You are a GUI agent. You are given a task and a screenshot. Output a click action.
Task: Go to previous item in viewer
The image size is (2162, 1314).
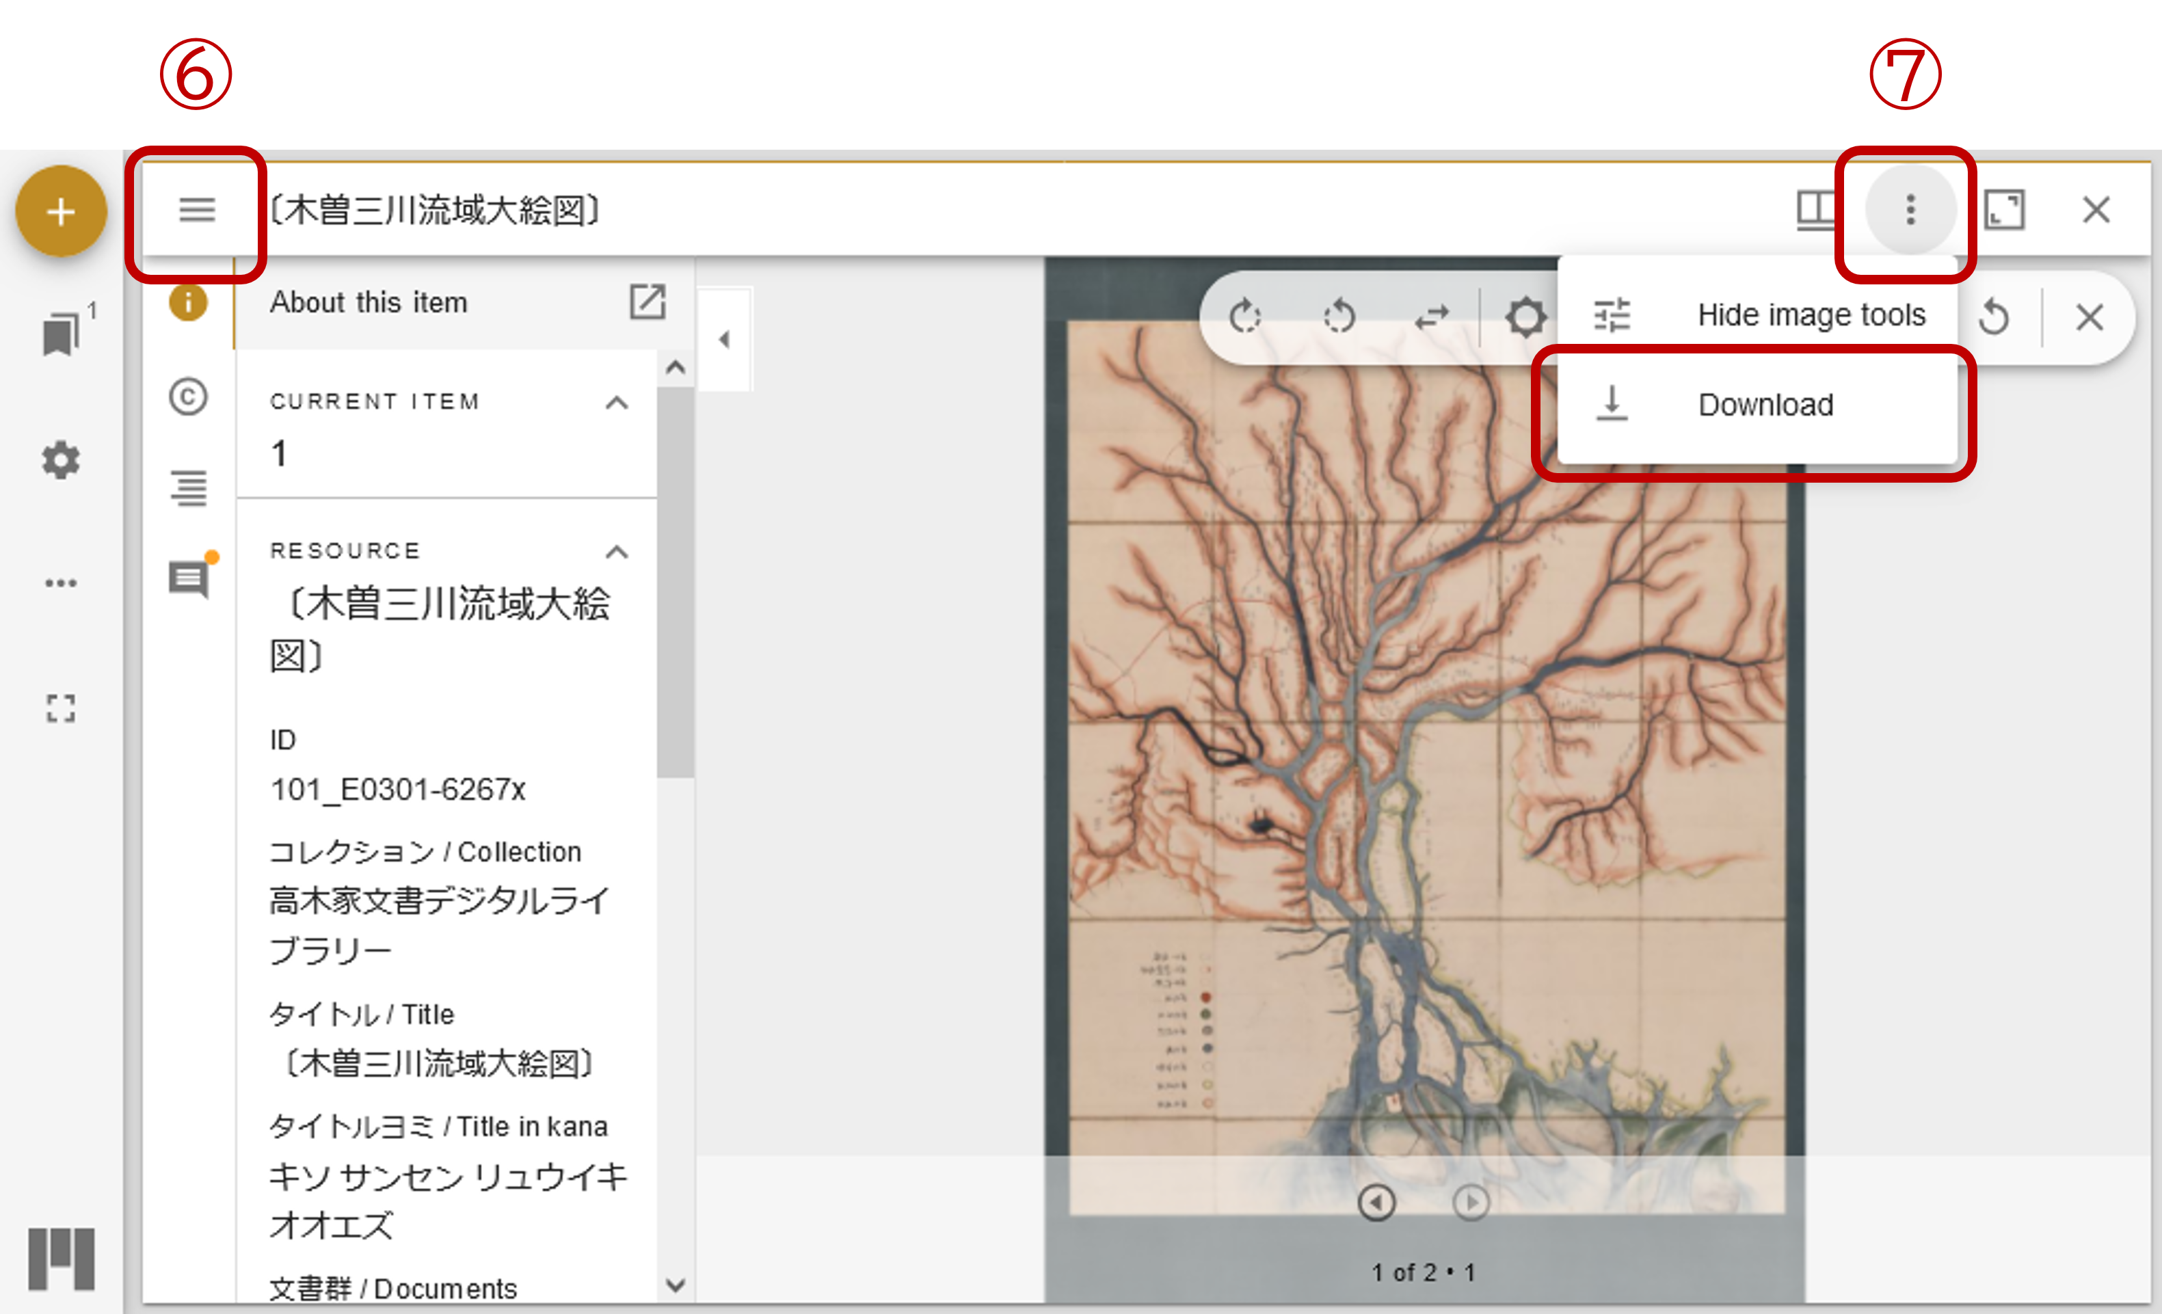coord(1376,1202)
